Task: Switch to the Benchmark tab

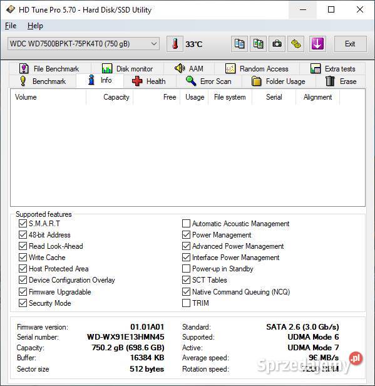Action: tap(43, 81)
